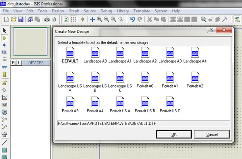Select the Junction dot tool
The image size is (242, 159).
[4, 45]
